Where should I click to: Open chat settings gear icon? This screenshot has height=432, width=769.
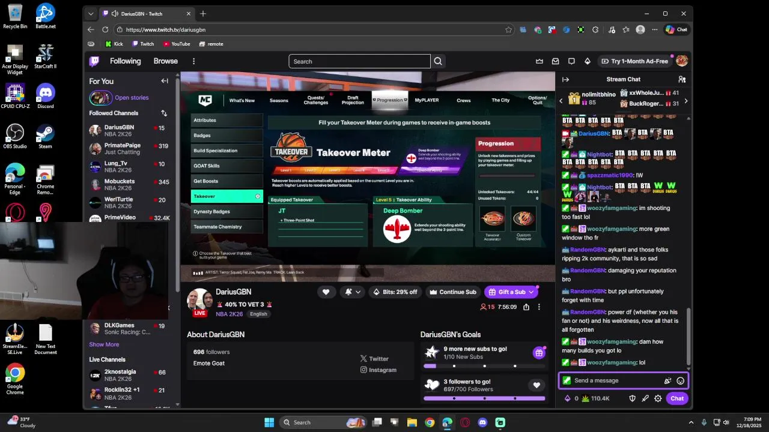658,398
